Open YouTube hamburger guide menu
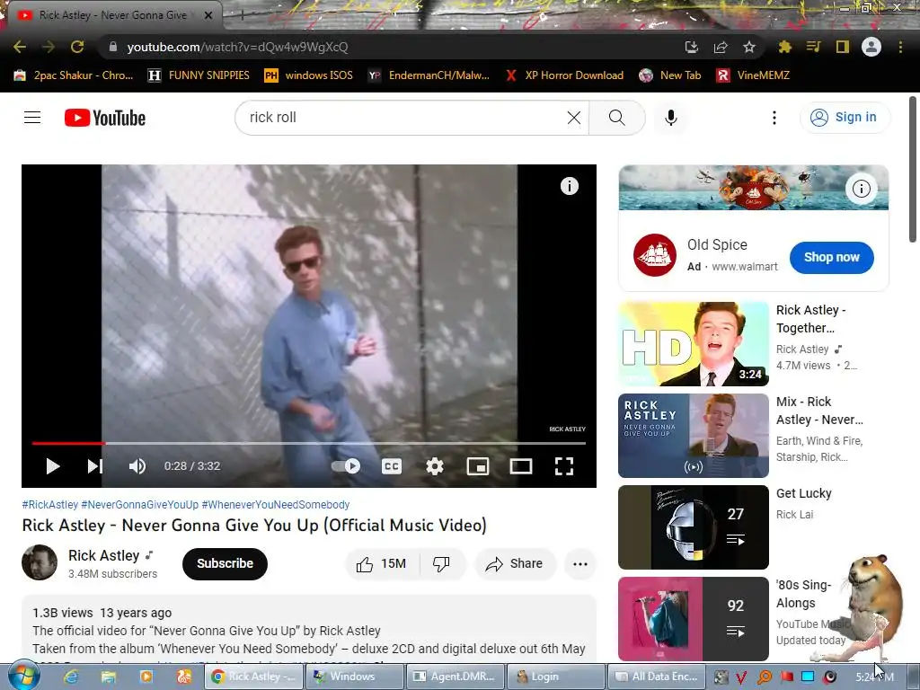 (x=32, y=118)
